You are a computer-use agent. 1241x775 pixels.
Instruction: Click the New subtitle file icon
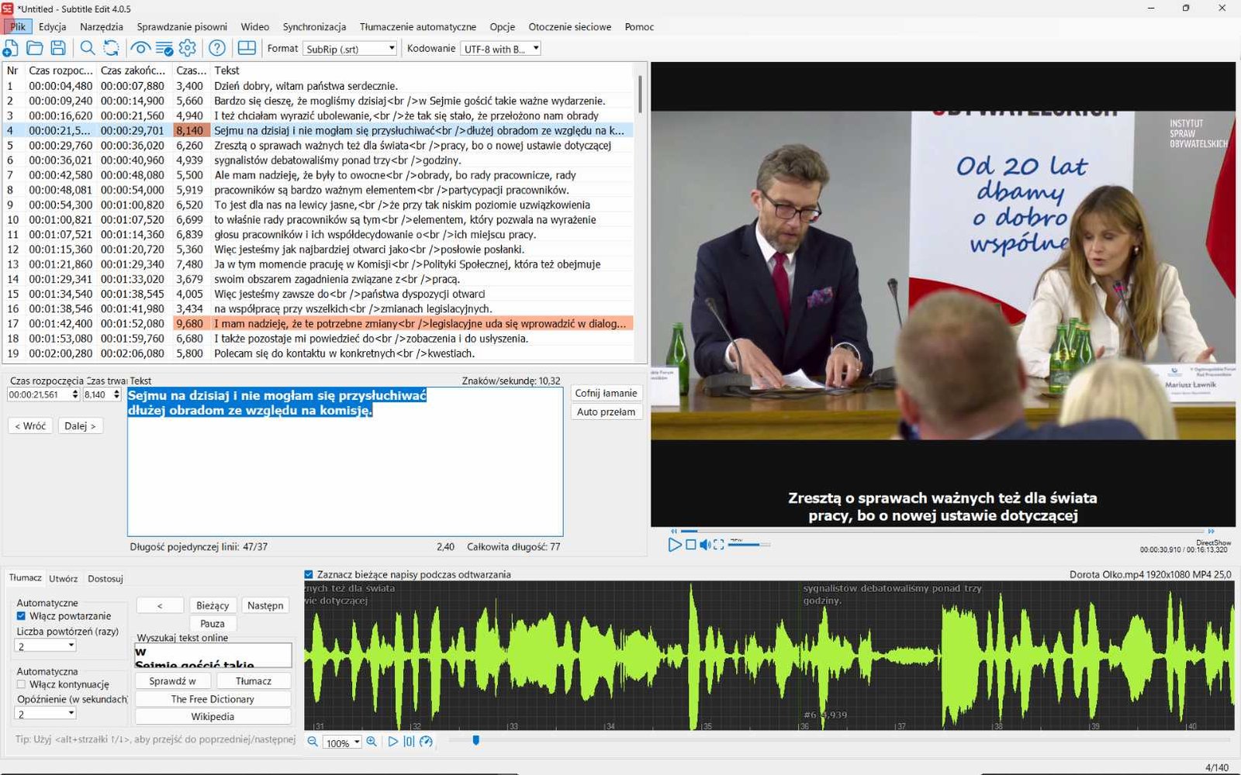tap(11, 48)
